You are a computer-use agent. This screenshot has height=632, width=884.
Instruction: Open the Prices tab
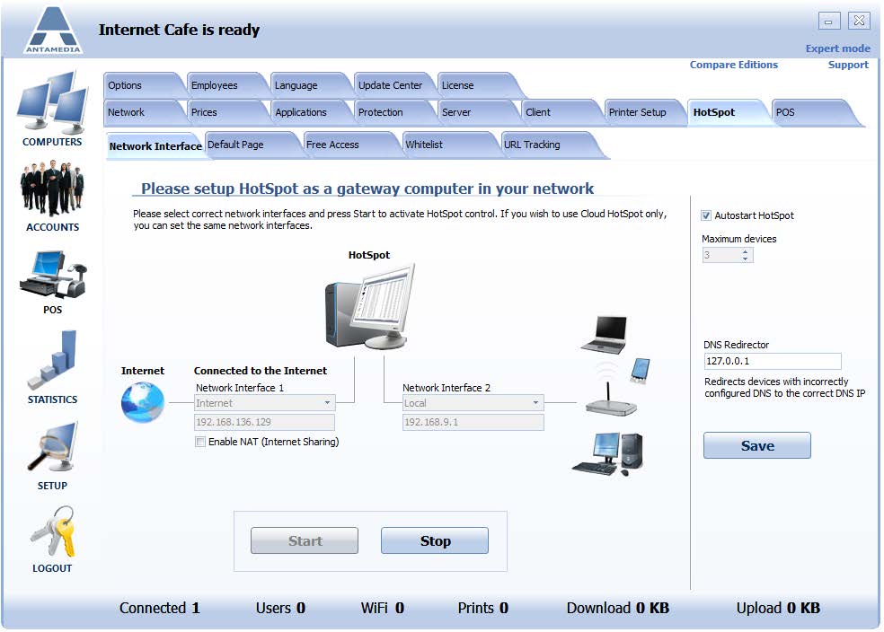coord(225,112)
